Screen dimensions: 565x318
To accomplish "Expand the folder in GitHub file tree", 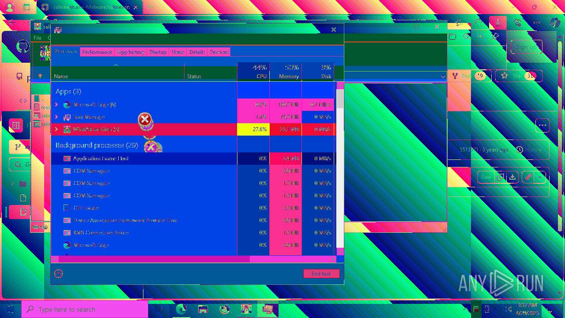I will pos(12,184).
